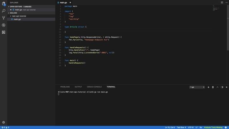Close the terminal panel
This screenshot has width=229, height=129.
226,87
